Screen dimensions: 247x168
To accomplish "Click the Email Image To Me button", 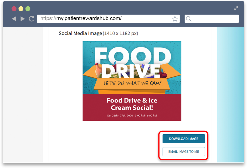I will click(x=184, y=152).
